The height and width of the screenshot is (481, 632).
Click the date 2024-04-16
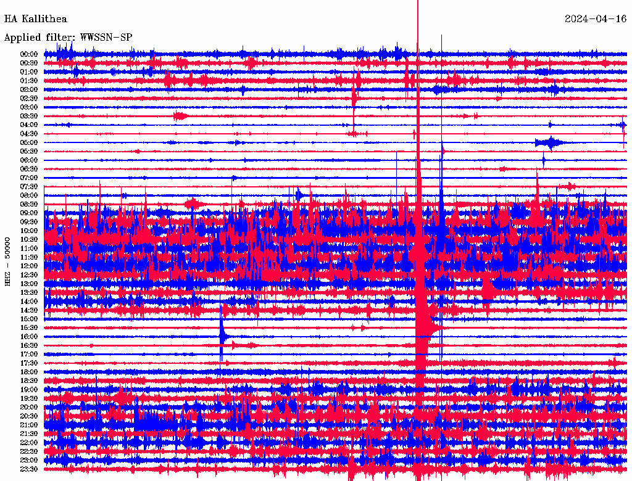(596, 19)
